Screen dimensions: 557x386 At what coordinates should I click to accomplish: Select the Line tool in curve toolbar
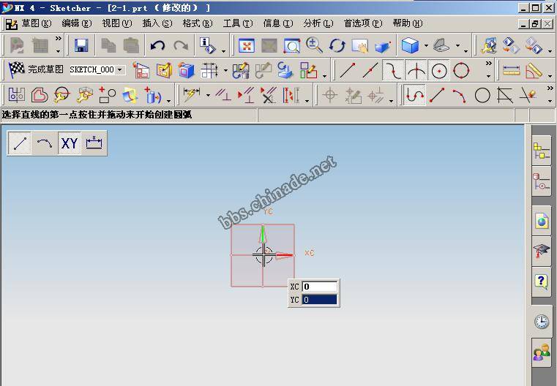(437, 95)
